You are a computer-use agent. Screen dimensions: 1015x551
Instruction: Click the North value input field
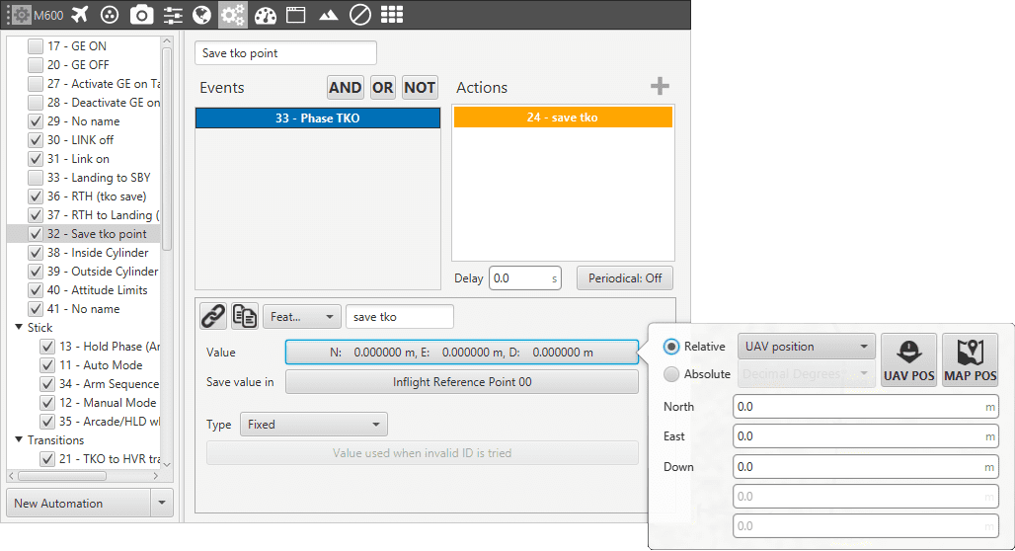point(866,407)
